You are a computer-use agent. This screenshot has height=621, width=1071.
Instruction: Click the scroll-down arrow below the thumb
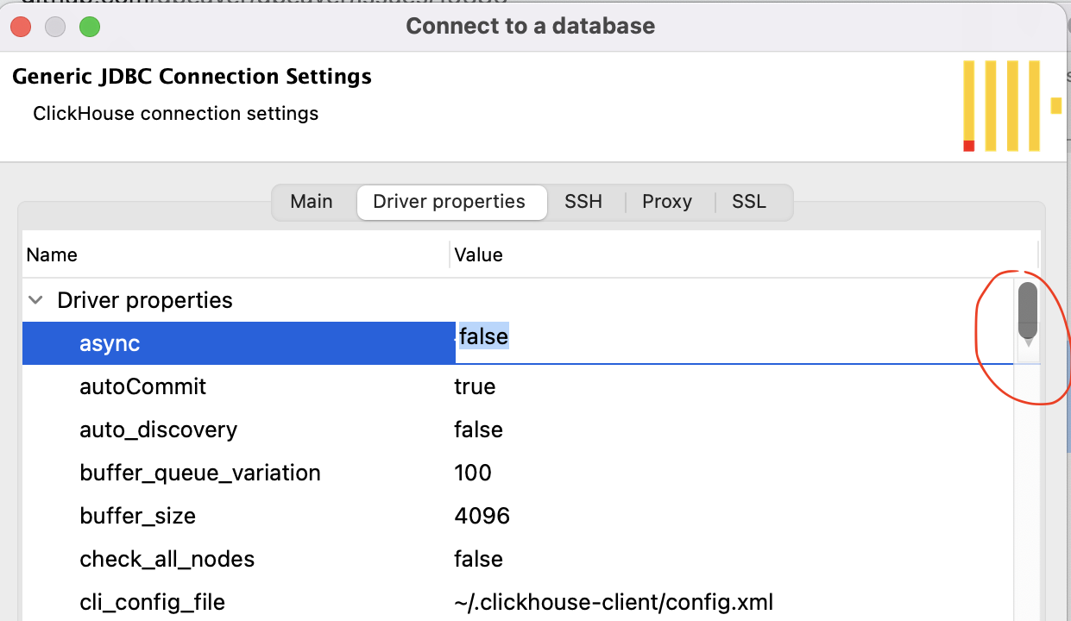point(1027,343)
